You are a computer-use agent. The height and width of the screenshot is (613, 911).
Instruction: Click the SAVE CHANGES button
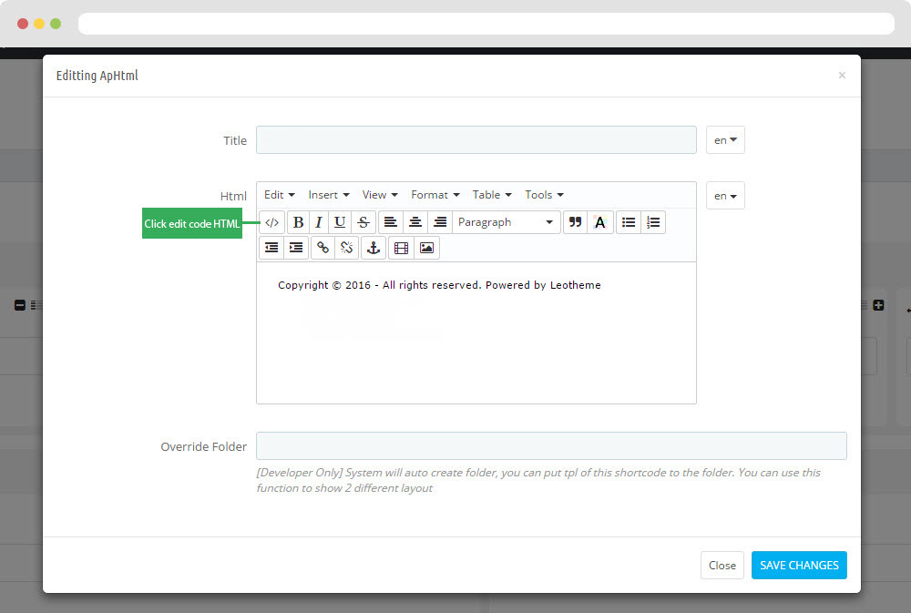[799, 565]
